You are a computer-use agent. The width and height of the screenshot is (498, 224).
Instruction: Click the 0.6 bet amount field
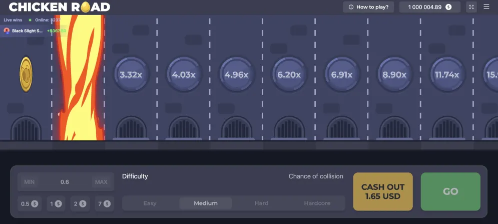tap(65, 182)
